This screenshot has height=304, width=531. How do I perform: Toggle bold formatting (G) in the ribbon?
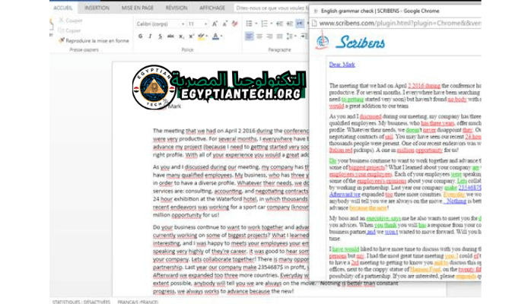coord(140,36)
